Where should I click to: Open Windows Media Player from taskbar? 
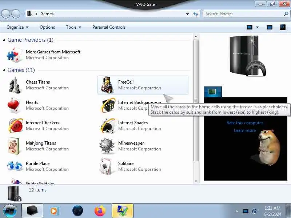coord(54,211)
